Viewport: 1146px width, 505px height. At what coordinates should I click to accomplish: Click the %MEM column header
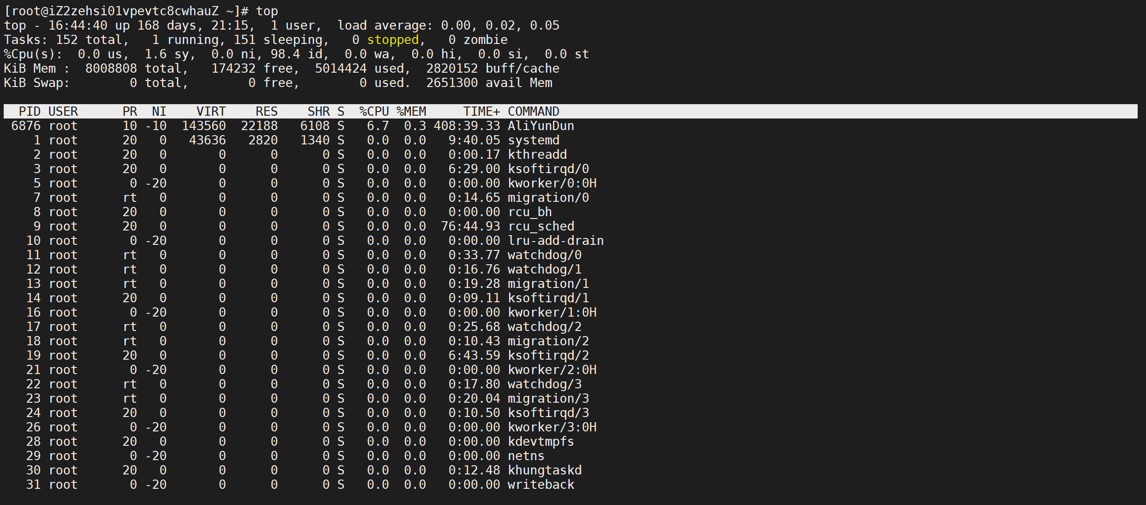(x=411, y=112)
